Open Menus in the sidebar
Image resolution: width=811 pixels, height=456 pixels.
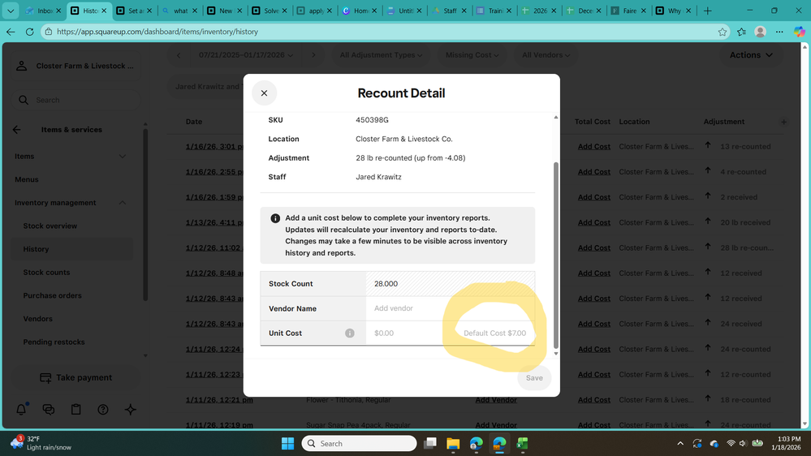(26, 179)
